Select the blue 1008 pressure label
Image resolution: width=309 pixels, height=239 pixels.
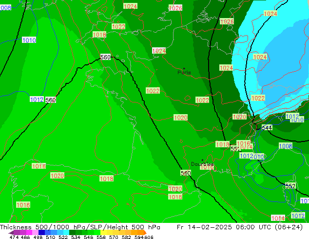tap(286, 146)
